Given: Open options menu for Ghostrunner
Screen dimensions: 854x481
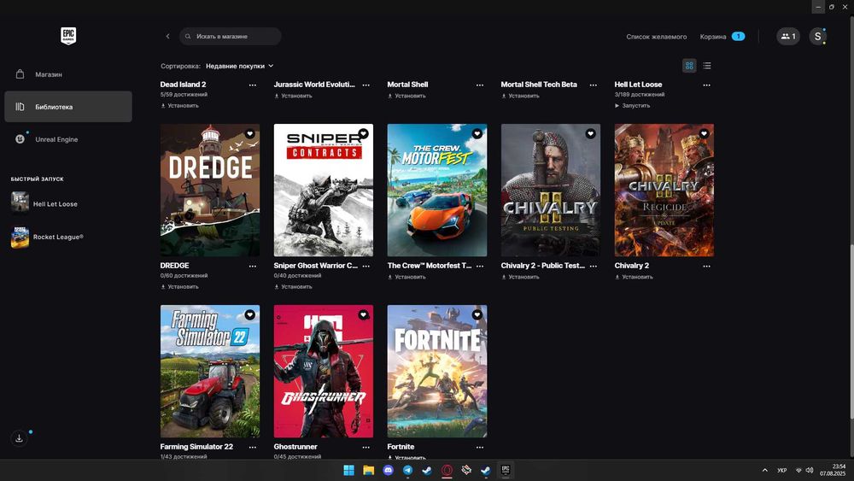Looking at the screenshot, I should [x=366, y=447].
